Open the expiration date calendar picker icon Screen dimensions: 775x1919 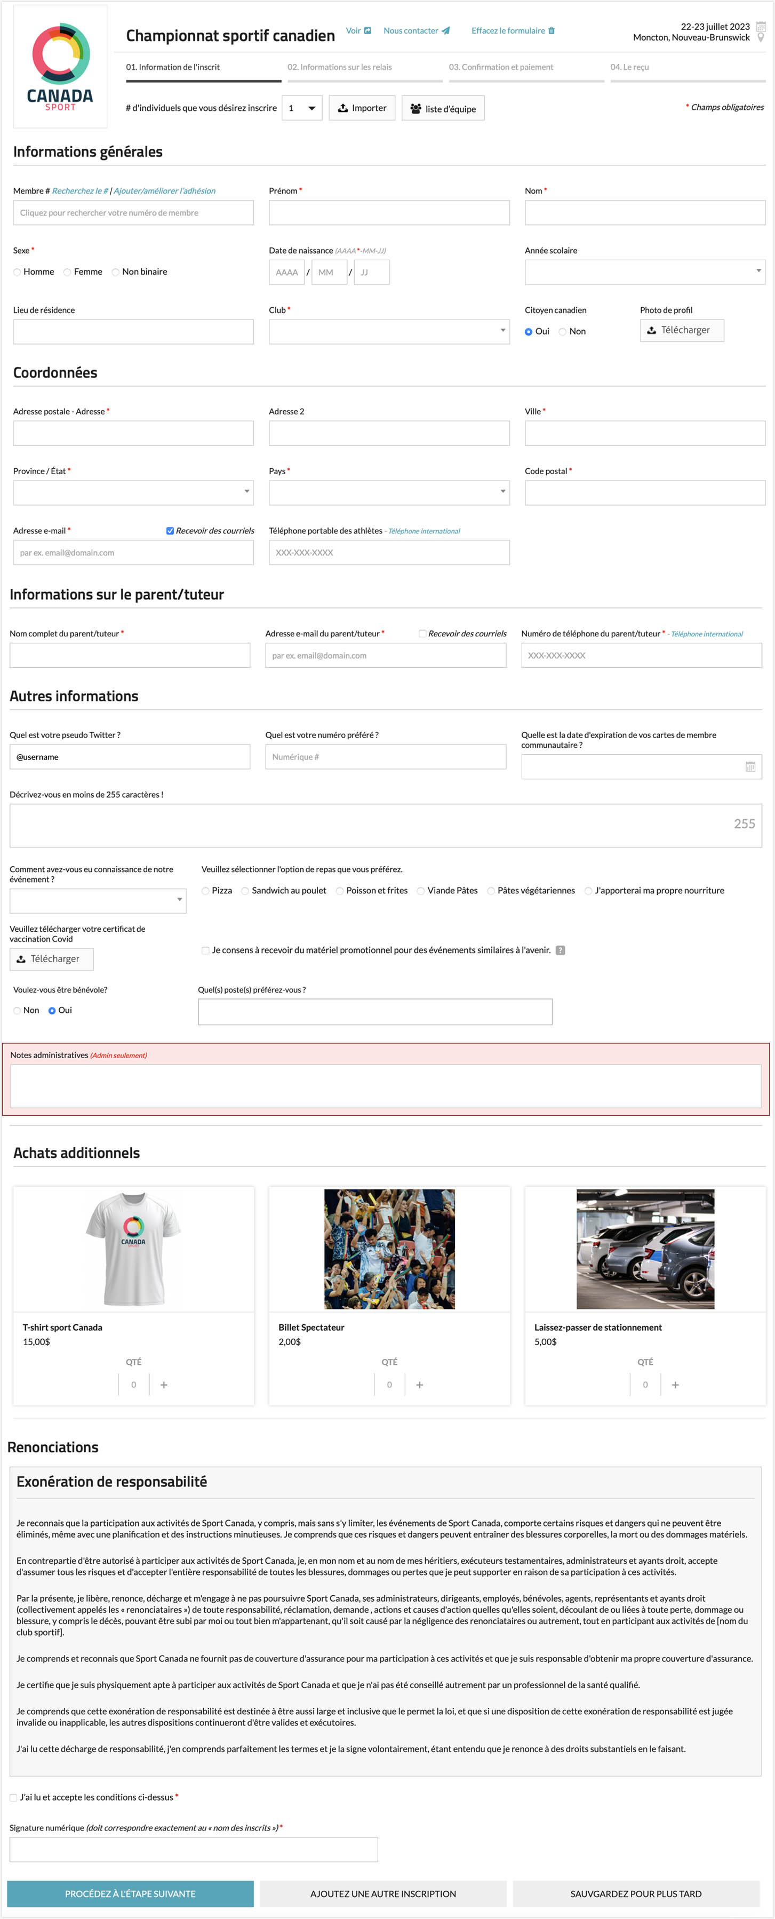click(750, 766)
